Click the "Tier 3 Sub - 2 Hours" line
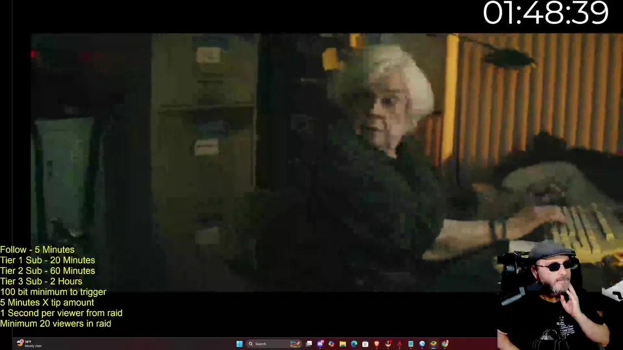This screenshot has height=350, width=623. click(41, 281)
